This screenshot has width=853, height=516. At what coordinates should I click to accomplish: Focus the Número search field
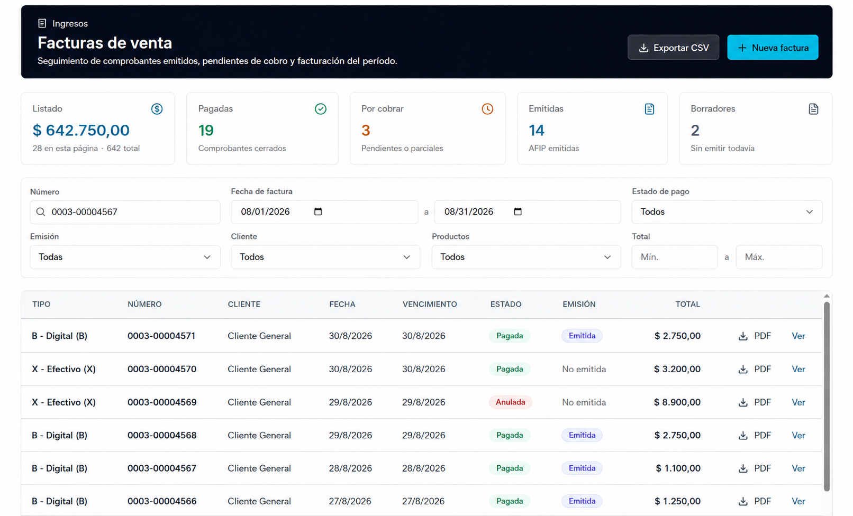(x=125, y=212)
